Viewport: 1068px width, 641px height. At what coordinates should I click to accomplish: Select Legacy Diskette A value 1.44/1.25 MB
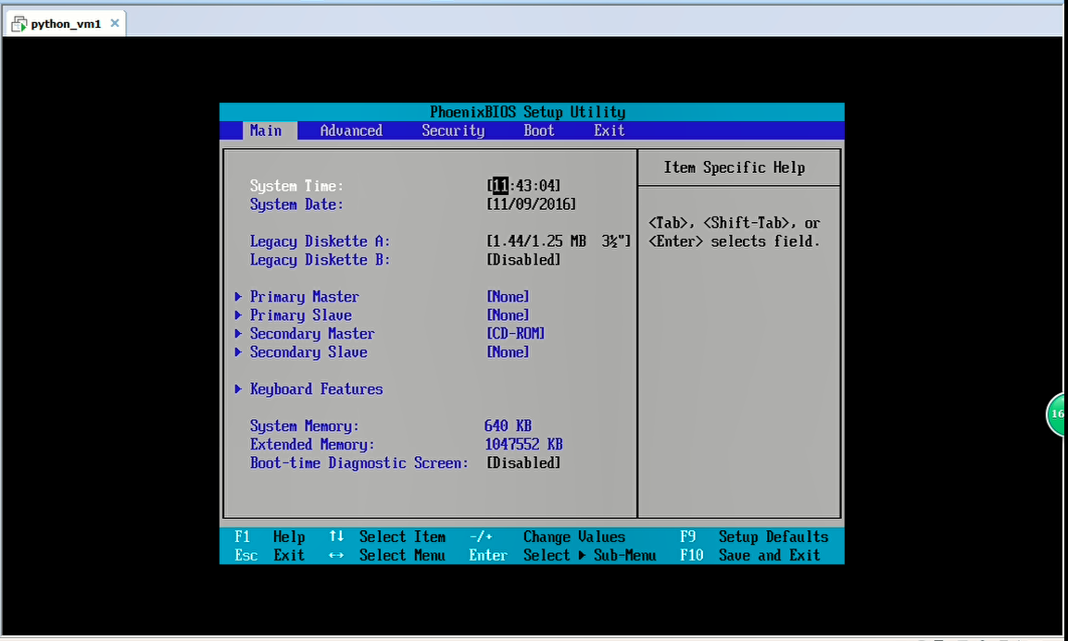pyautogui.click(x=559, y=241)
